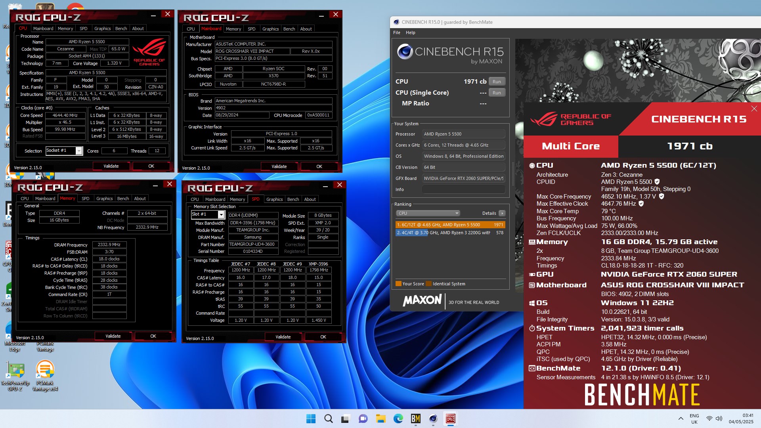Open CPU tab in SPD window

coord(195,199)
